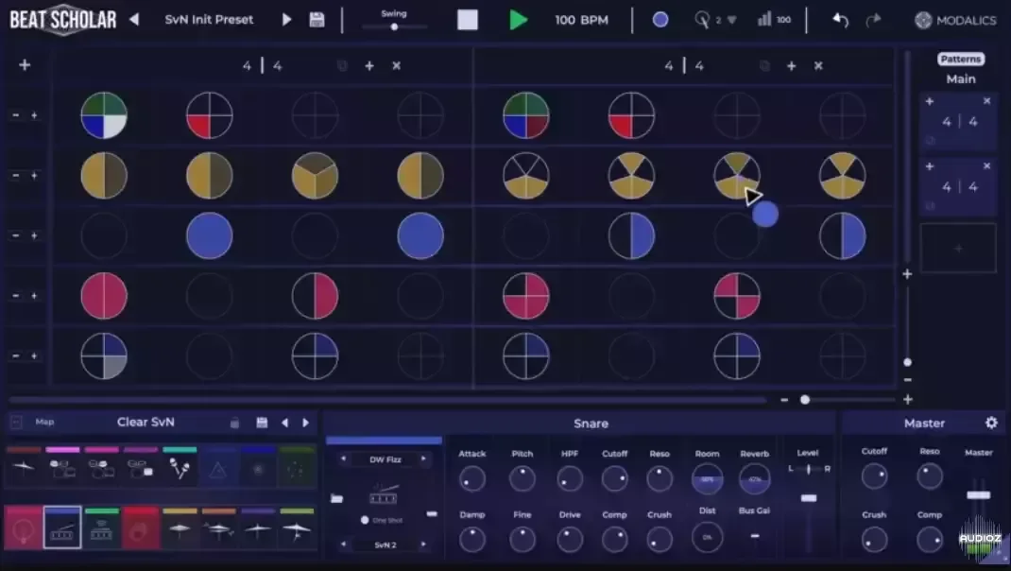Click the horizontal scrollbar below the grid

pos(386,400)
